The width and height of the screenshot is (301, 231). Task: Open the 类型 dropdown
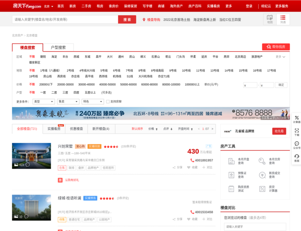pyautogui.click(x=44, y=102)
